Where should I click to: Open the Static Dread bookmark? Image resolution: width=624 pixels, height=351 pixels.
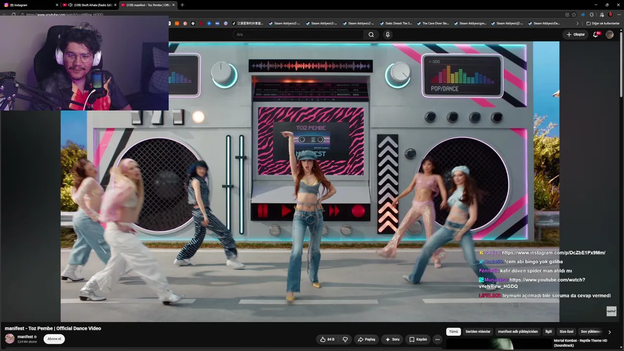pos(395,23)
